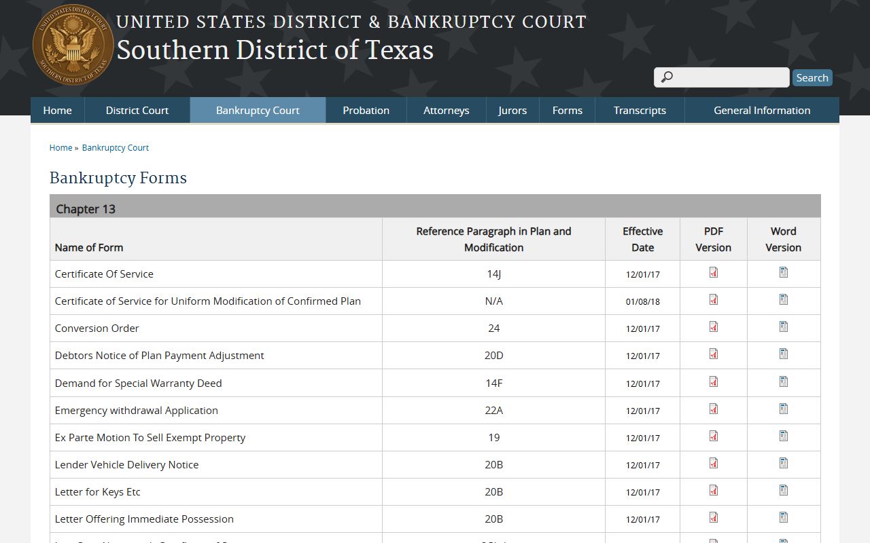Open the General Information menu
The width and height of the screenshot is (870, 543).
point(762,110)
